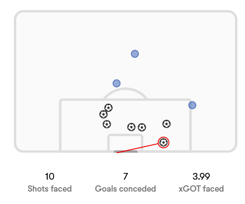This screenshot has width=245, height=204.
Task: Click the gray goal mouth bar
Action: coord(126,151)
